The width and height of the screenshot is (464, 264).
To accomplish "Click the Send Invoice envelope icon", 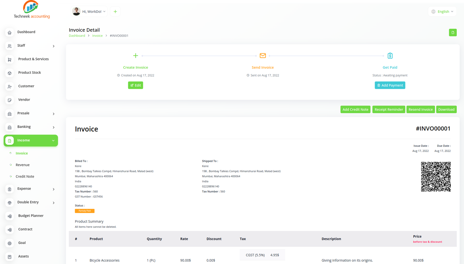I will [262, 56].
